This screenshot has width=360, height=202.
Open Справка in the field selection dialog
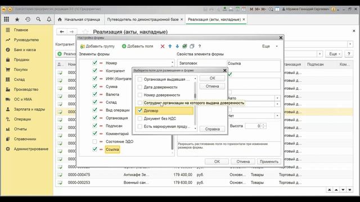point(213,129)
